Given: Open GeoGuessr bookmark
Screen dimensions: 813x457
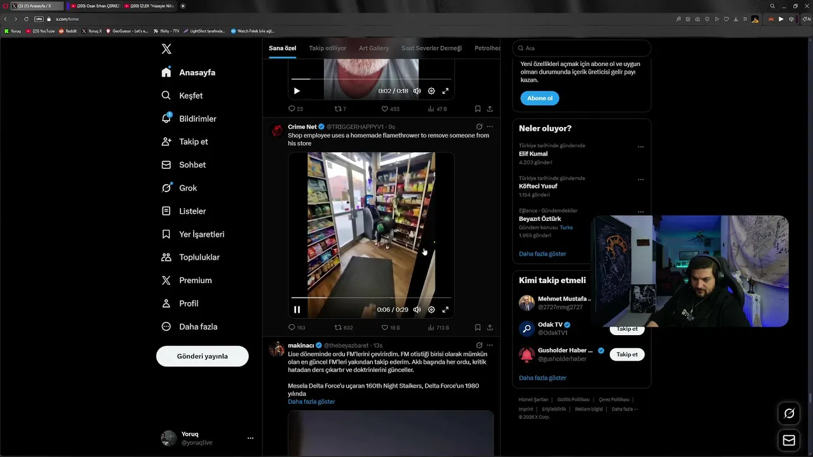Looking at the screenshot, I should [x=127, y=31].
